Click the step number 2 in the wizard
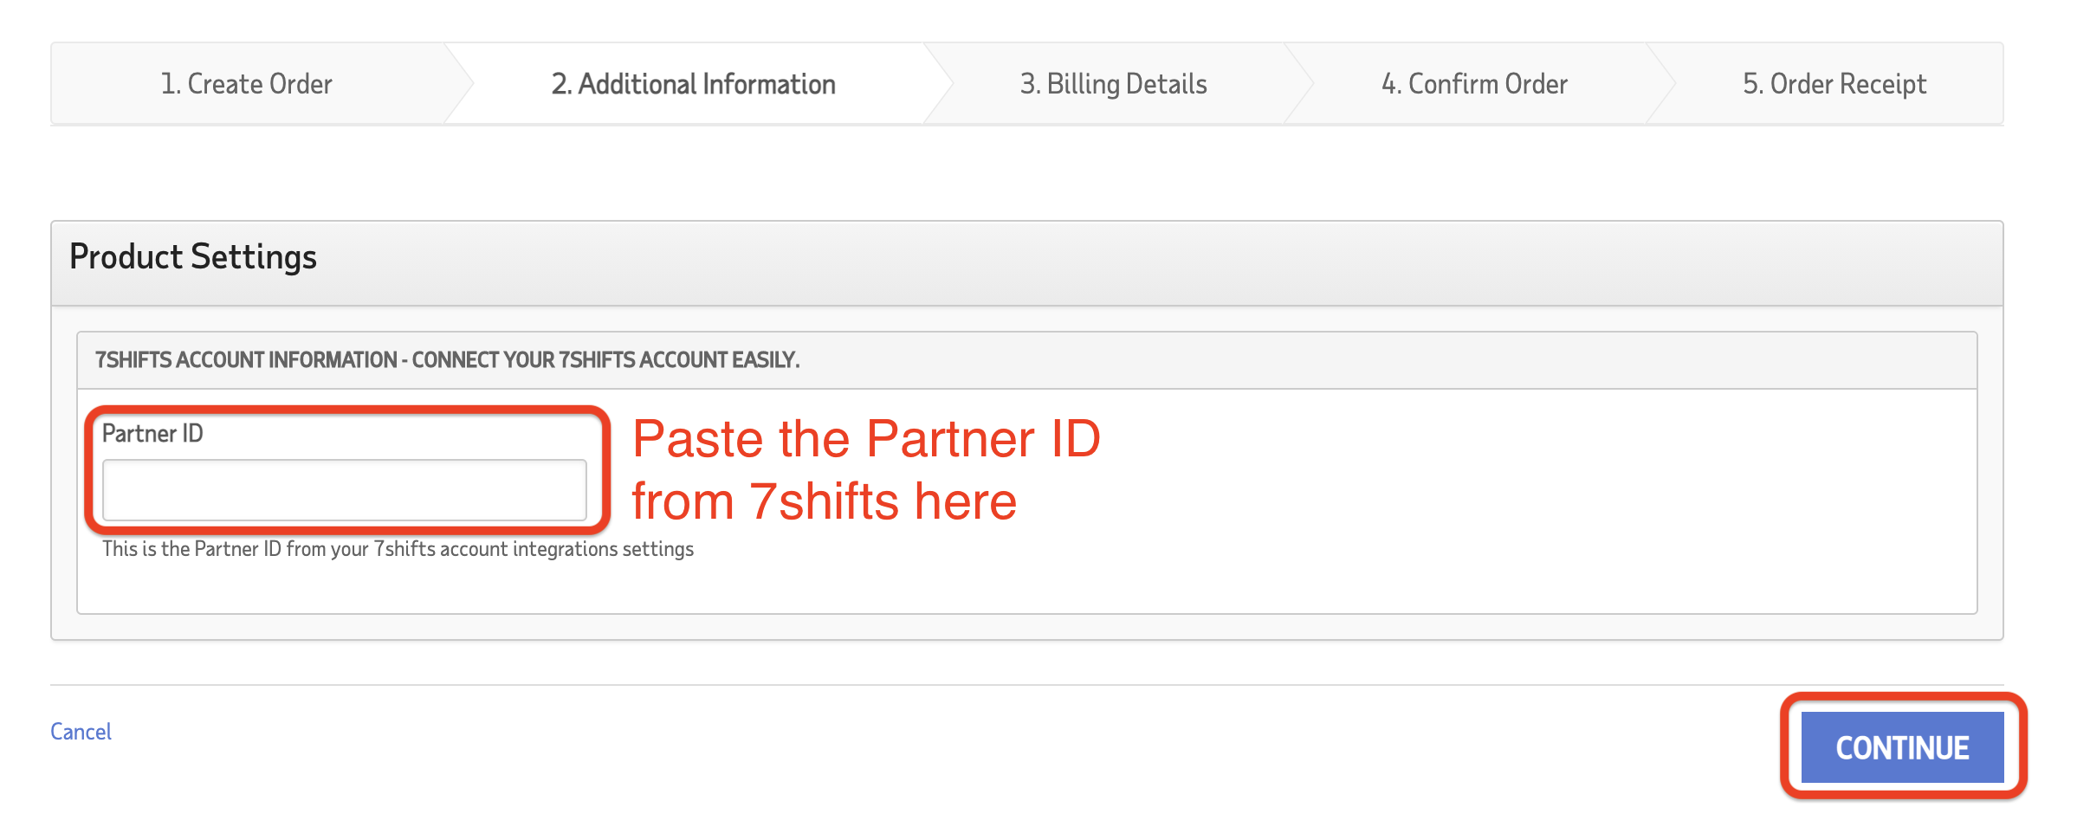This screenshot has height=814, width=2077. coord(562,83)
